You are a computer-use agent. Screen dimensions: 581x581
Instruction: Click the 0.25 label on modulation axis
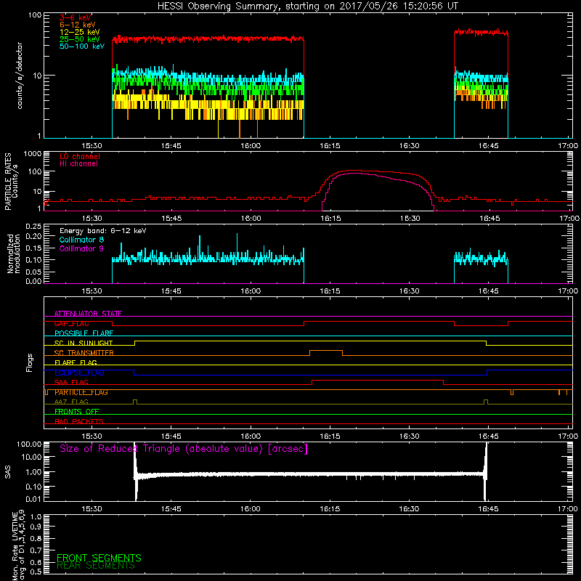point(33,227)
